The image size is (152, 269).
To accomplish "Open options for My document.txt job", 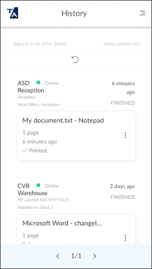I will (x=125, y=135).
